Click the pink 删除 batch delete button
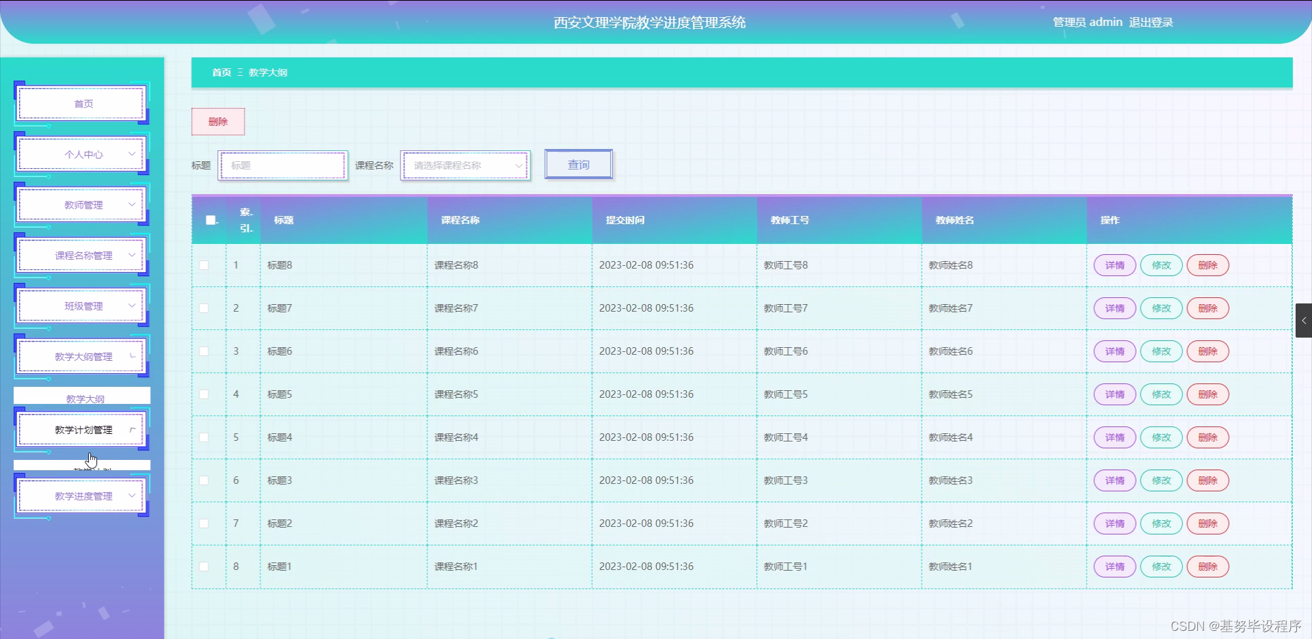The image size is (1312, 639). tap(218, 122)
